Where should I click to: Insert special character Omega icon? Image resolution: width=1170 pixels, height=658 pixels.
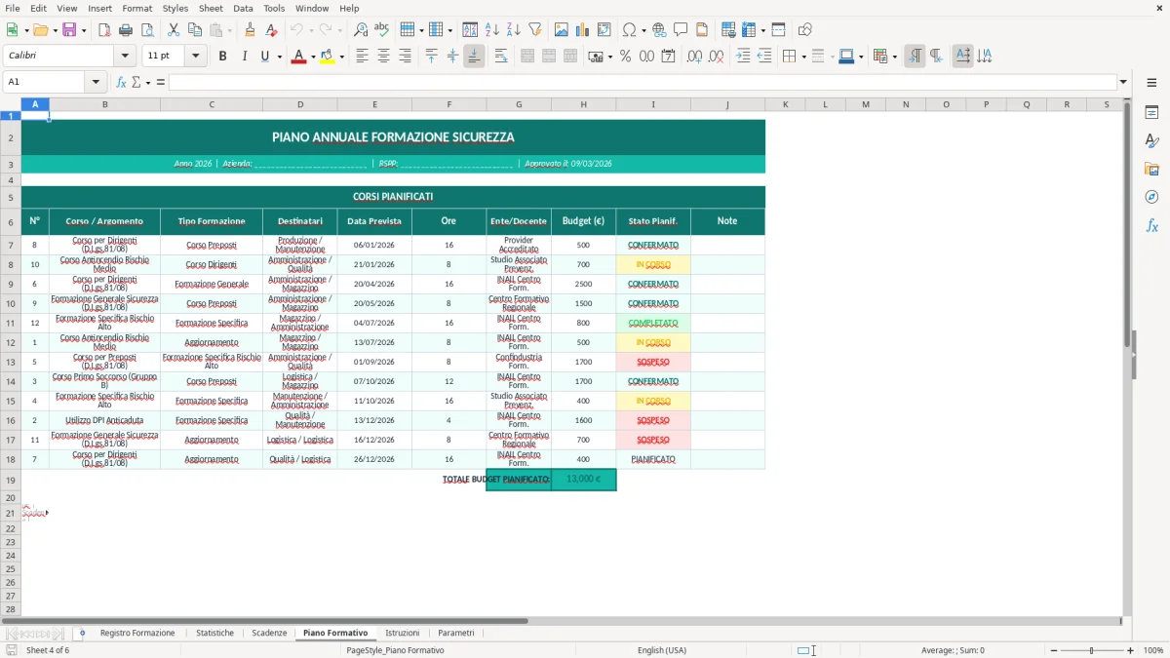point(628,30)
